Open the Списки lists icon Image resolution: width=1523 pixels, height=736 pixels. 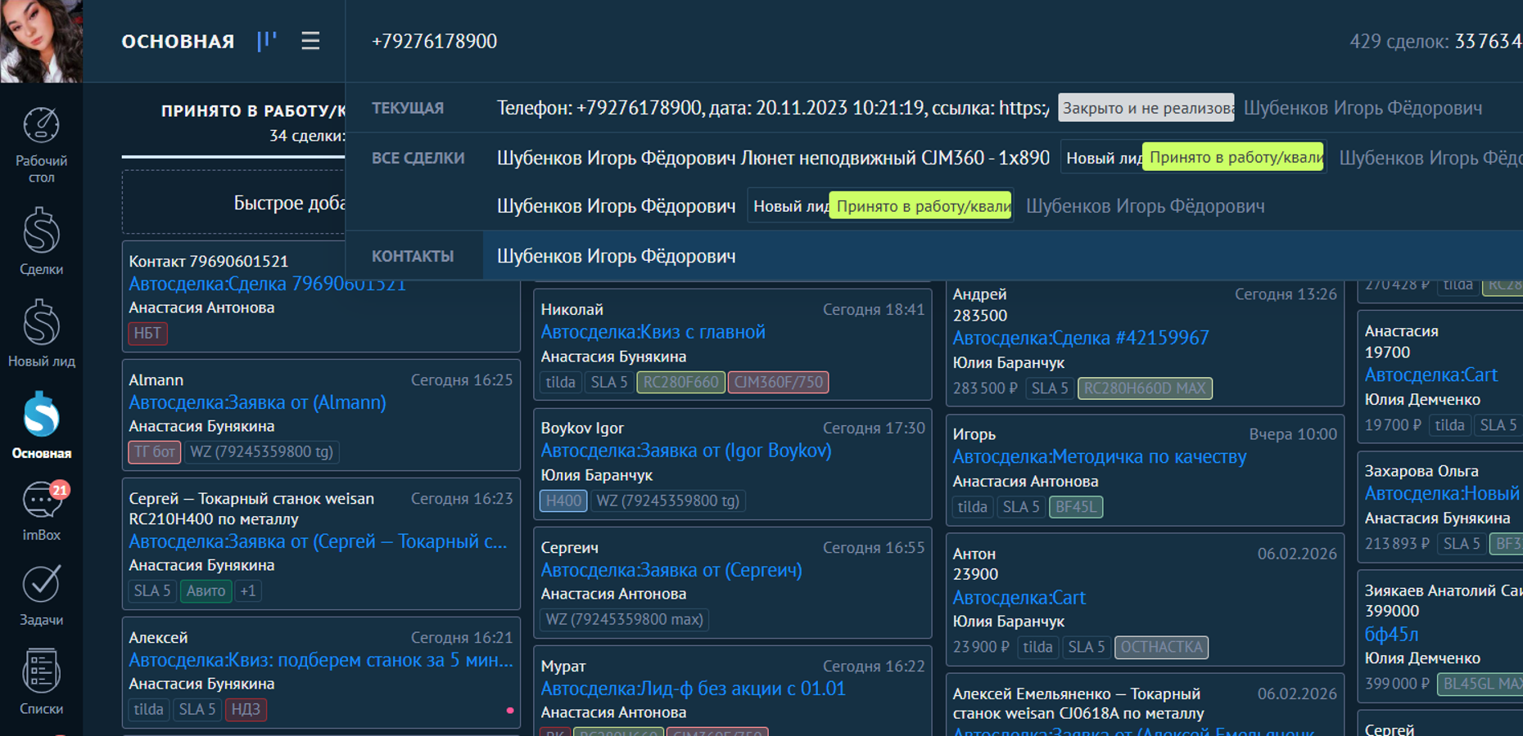point(41,682)
